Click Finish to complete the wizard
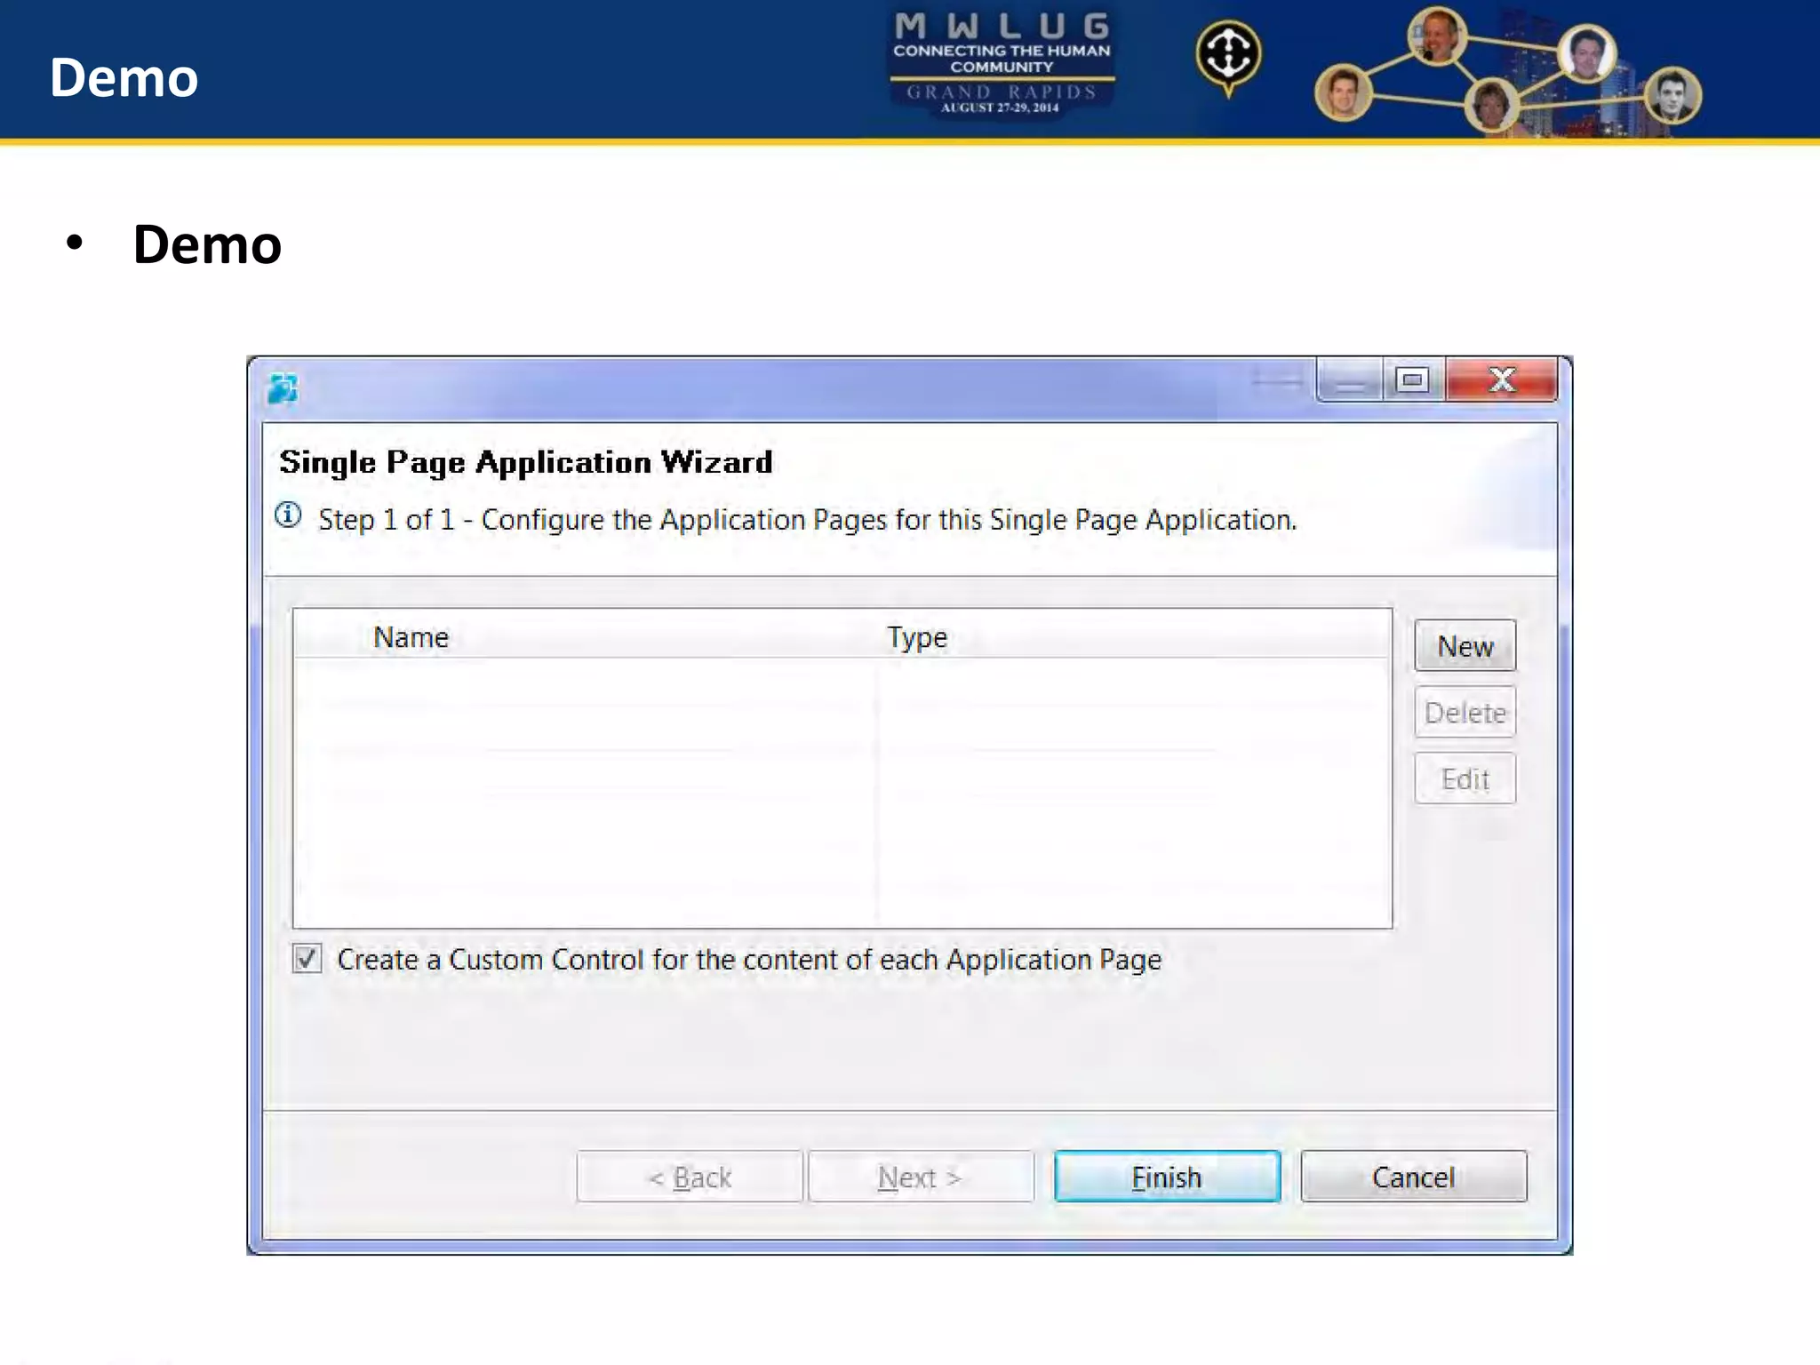Screen dimensions: 1820x1365 pos(1167,1177)
